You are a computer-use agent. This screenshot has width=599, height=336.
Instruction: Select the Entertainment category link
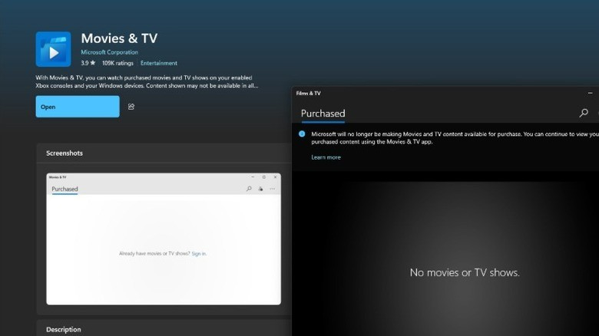159,63
